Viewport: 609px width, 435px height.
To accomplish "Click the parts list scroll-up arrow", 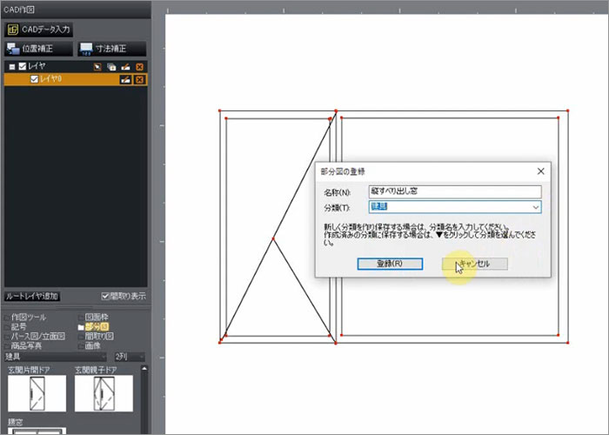I will pos(144,368).
